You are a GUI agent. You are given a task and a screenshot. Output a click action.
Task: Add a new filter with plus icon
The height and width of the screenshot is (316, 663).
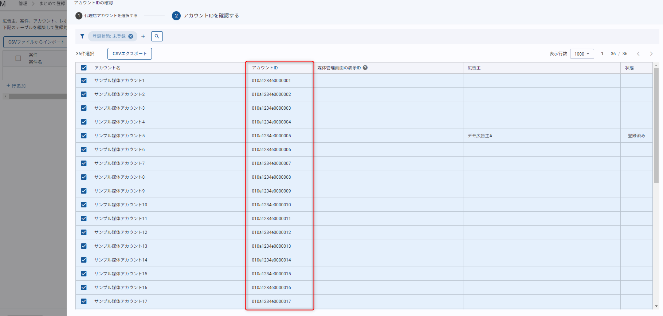click(143, 36)
